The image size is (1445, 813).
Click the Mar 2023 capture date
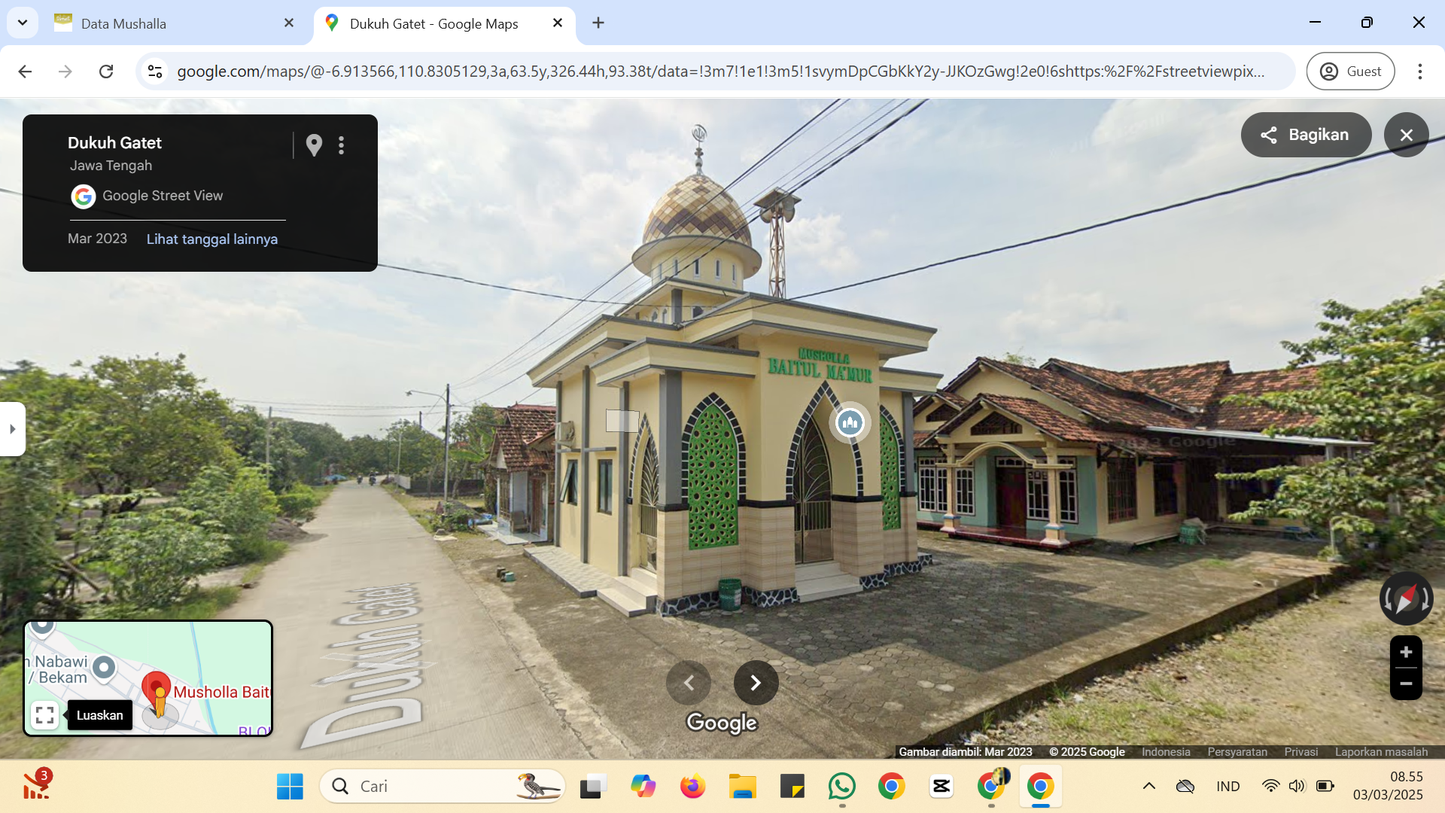[97, 239]
